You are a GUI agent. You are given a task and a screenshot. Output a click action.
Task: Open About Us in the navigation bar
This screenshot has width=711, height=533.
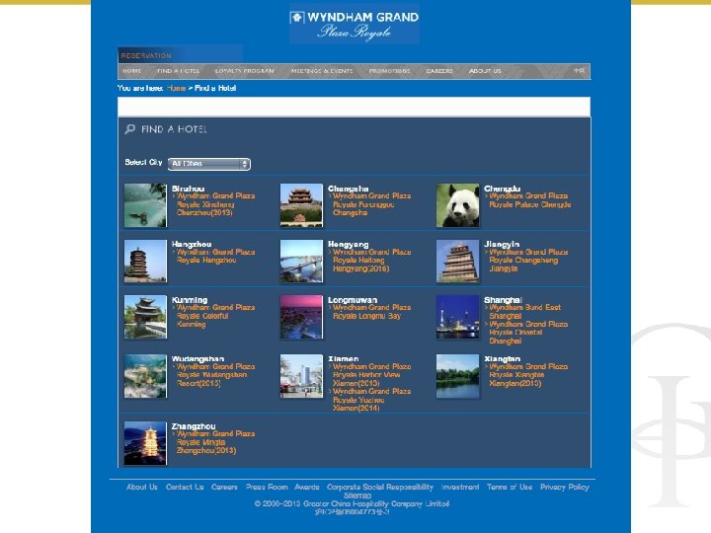click(485, 71)
